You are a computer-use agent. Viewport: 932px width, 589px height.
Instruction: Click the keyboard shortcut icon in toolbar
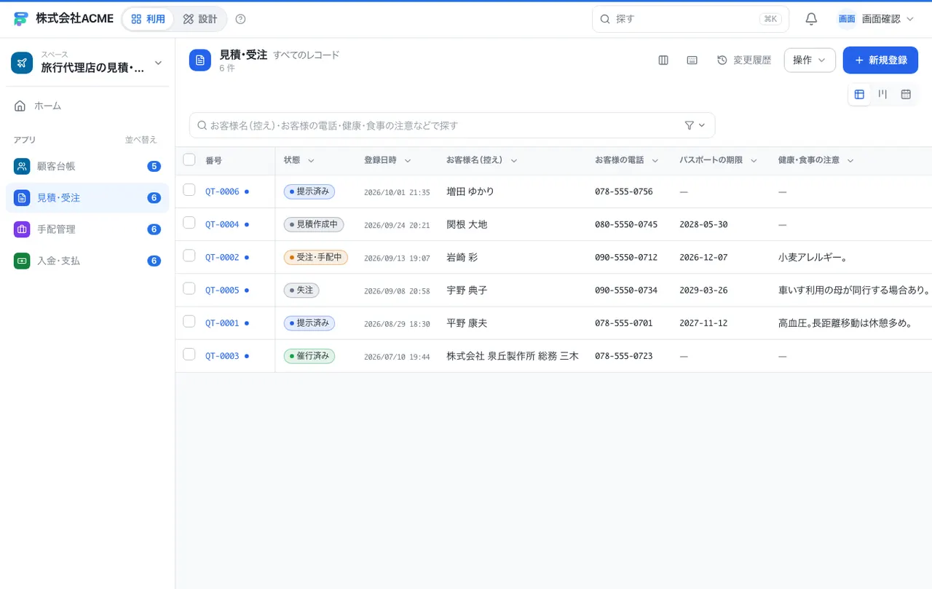692,60
